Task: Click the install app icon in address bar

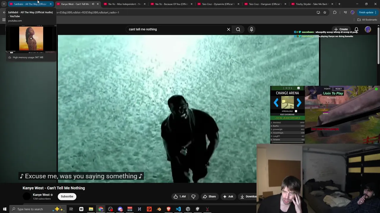Action: point(318,12)
